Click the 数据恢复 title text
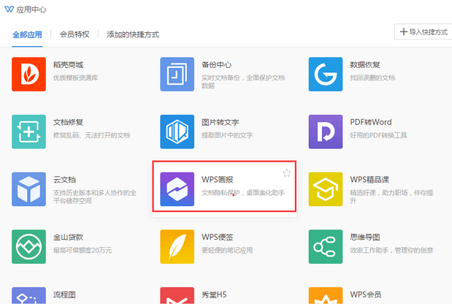 [x=365, y=65]
